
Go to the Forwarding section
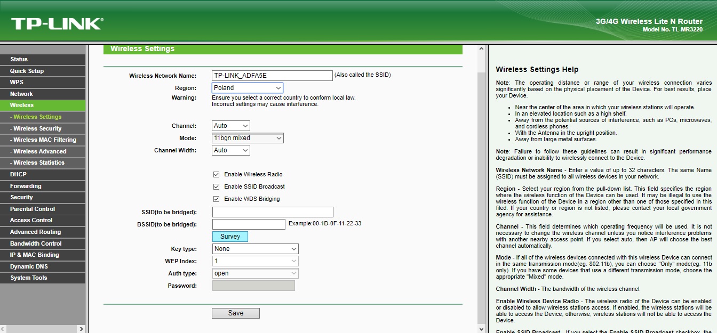pyautogui.click(x=43, y=186)
